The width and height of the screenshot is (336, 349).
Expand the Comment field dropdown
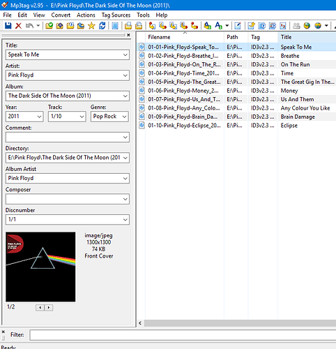pos(125,138)
